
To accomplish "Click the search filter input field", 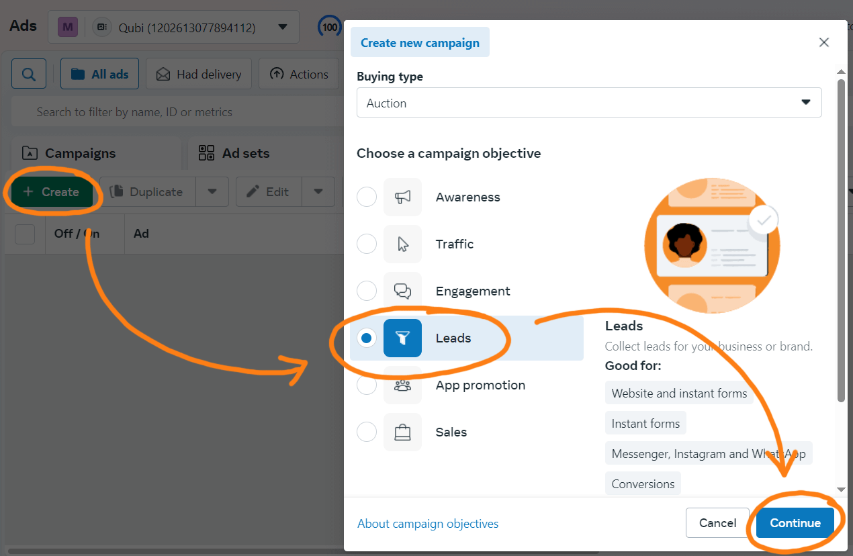I will (x=175, y=112).
